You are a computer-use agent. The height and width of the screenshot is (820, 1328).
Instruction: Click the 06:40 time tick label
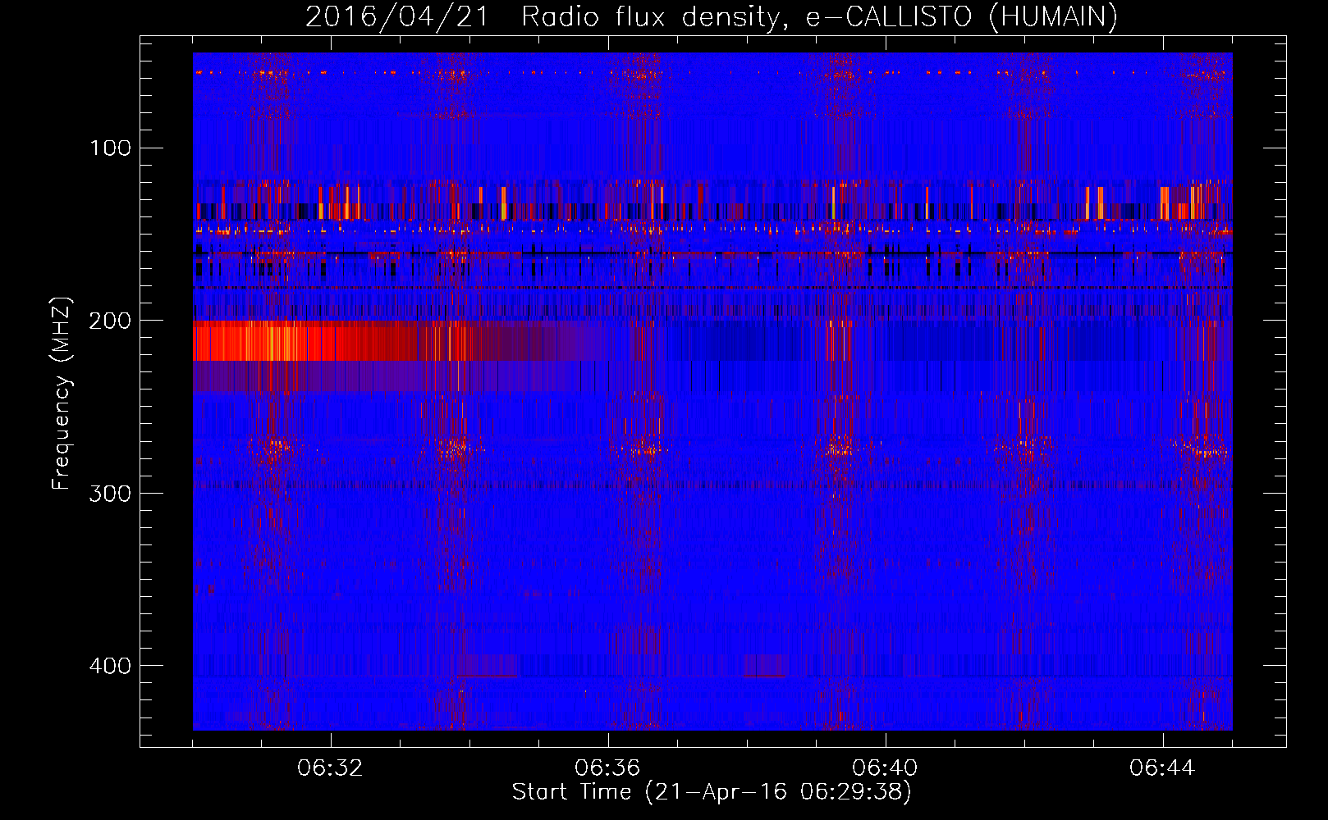[x=885, y=768]
